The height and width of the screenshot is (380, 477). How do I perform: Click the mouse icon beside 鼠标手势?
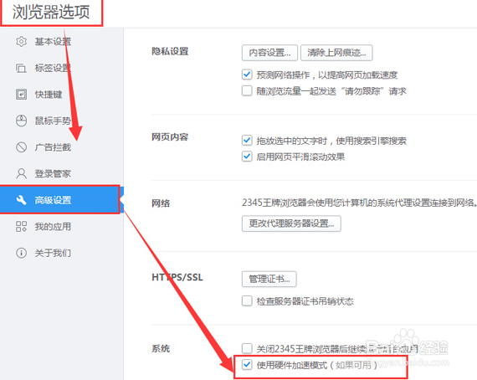coord(21,121)
